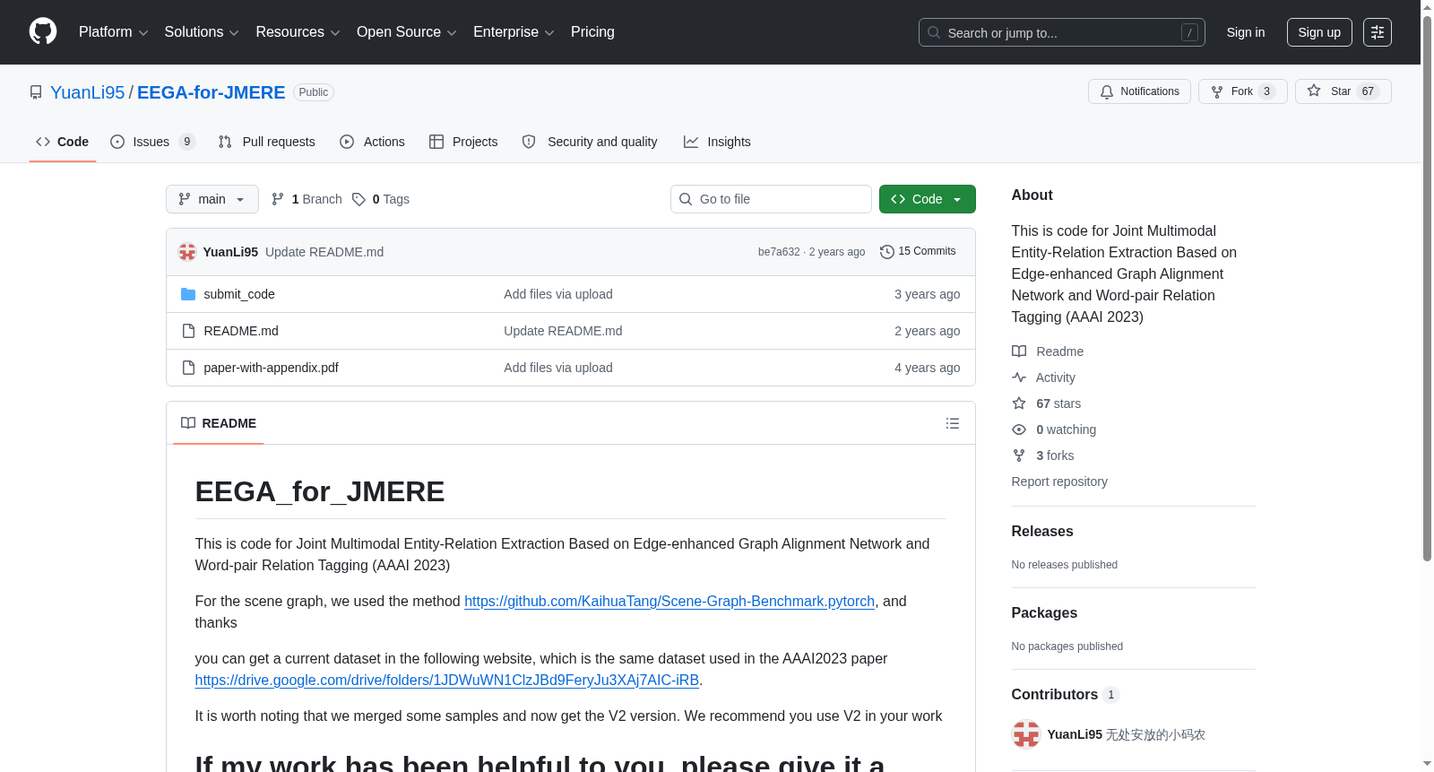
Task: Click the paper-with-appendix.pdf file icon
Action: pos(188,368)
